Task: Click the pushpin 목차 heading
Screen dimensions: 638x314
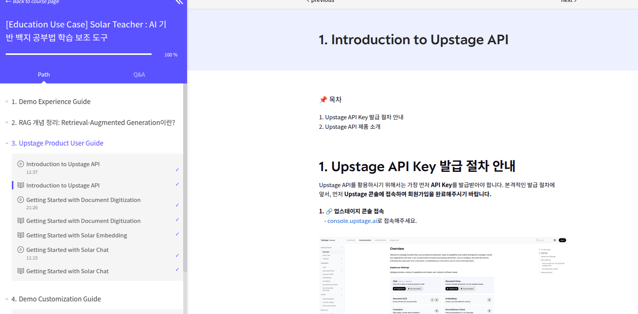Action: 331,100
